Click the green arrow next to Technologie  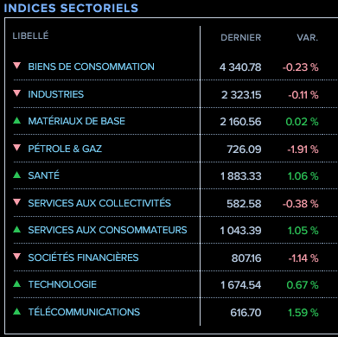pyautogui.click(x=17, y=284)
